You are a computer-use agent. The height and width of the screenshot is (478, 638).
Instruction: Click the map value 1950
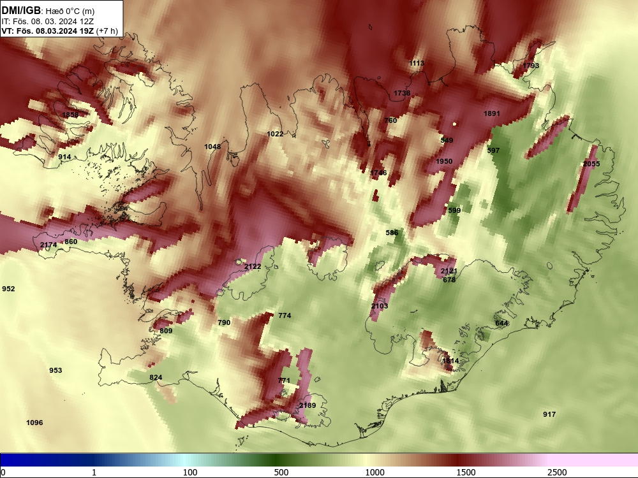(444, 161)
